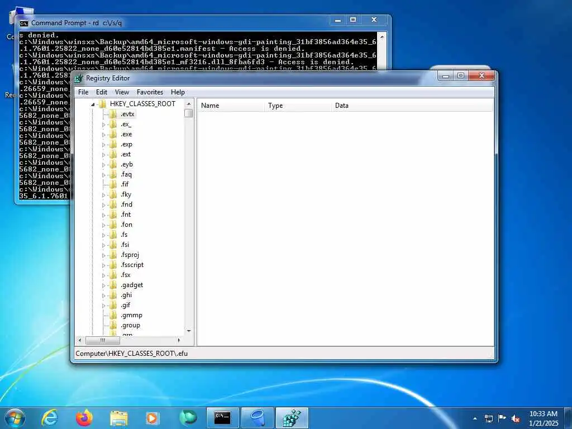The height and width of the screenshot is (429, 572).
Task: Collapse the HKEY_CLASSES_ROOT node
Action: pyautogui.click(x=93, y=104)
